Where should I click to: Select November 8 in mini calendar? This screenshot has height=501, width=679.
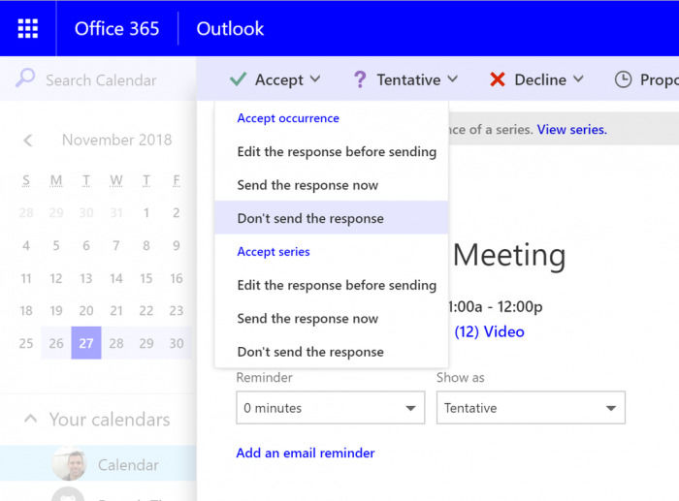click(146, 245)
